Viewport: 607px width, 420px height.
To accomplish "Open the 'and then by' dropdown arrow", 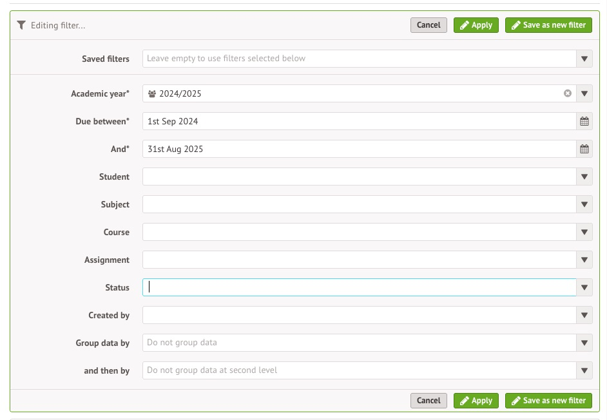I will click(x=584, y=370).
